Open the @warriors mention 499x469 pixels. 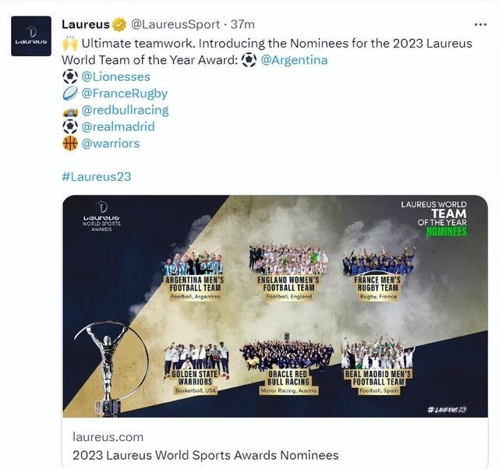(x=111, y=143)
